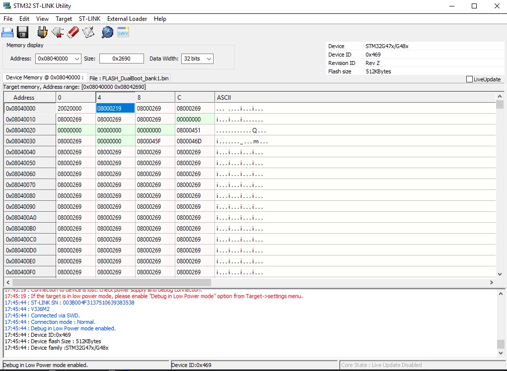Image resolution: width=507 pixels, height=371 pixels.
Task: Open the Data Width dropdown
Action: [209, 59]
